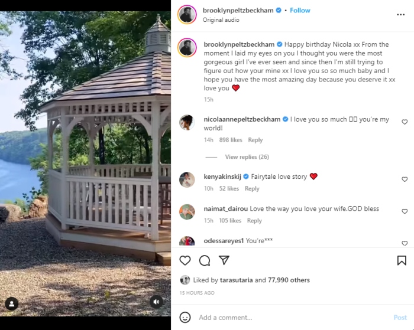Open the comment bubble icon

click(205, 260)
